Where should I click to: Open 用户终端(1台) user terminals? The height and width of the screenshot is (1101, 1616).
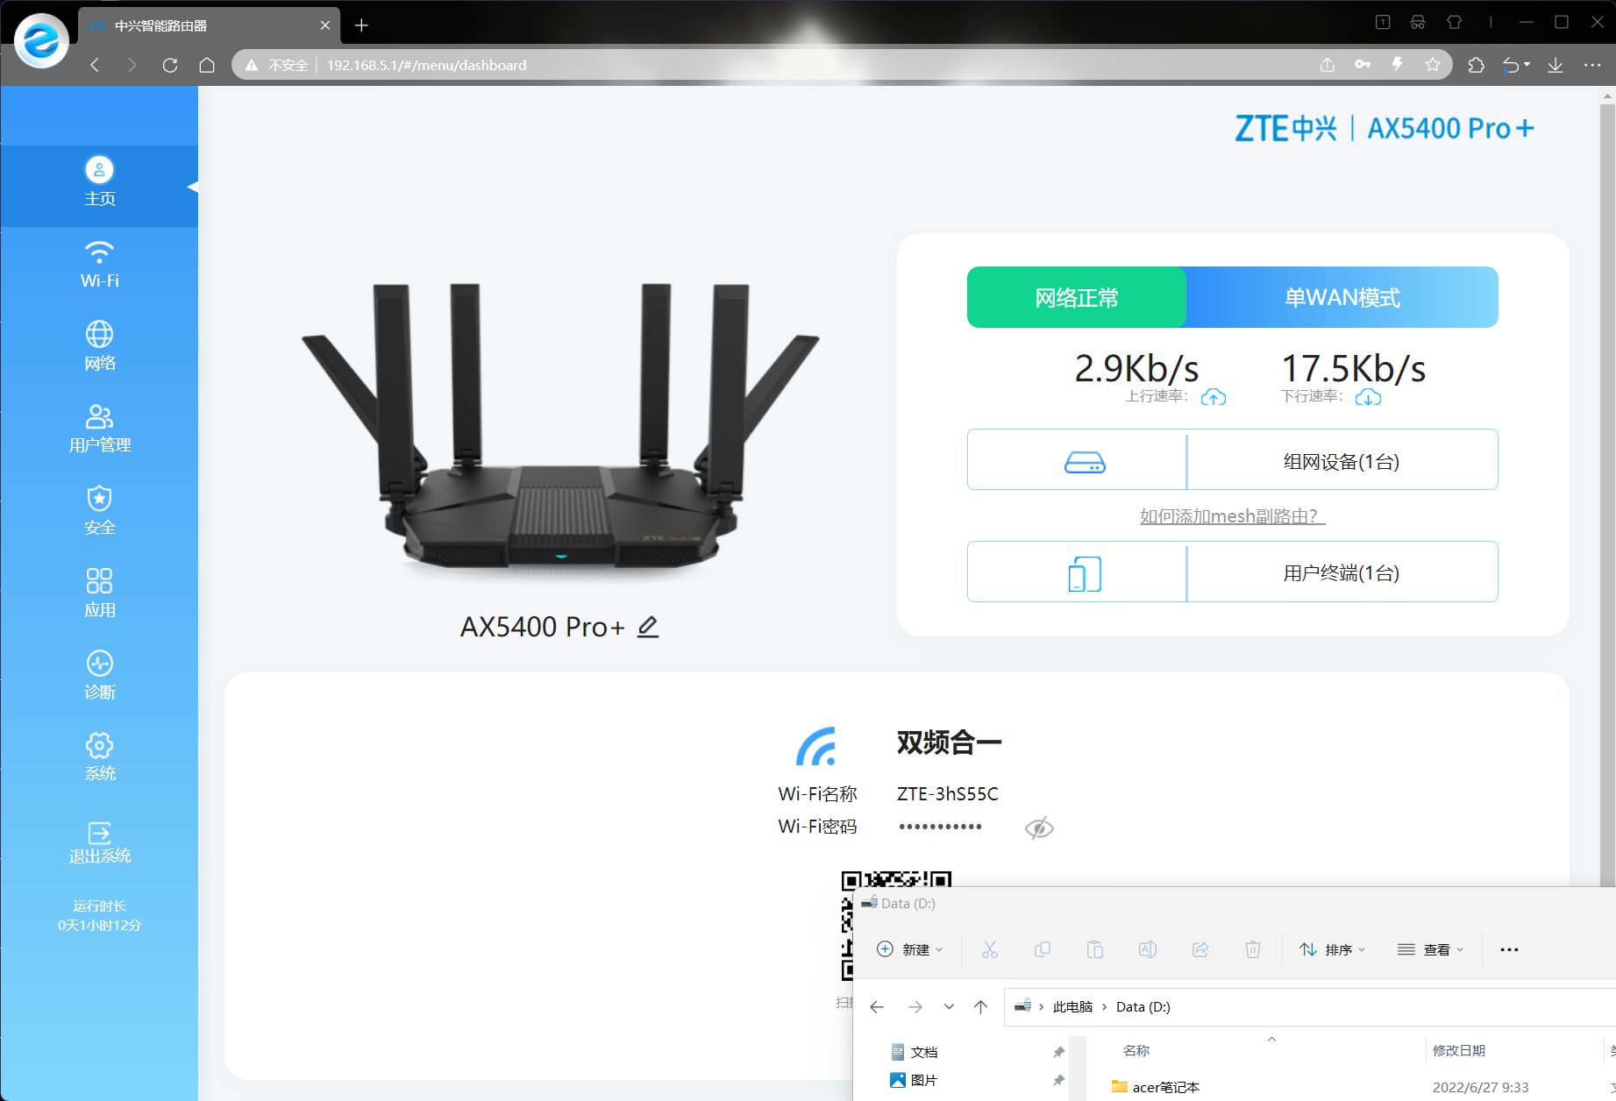[x=1342, y=573]
